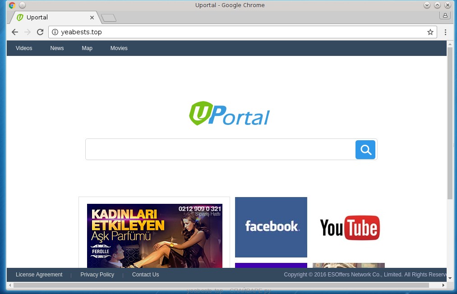Click the browser back arrow
The width and height of the screenshot is (457, 294).
click(x=15, y=32)
